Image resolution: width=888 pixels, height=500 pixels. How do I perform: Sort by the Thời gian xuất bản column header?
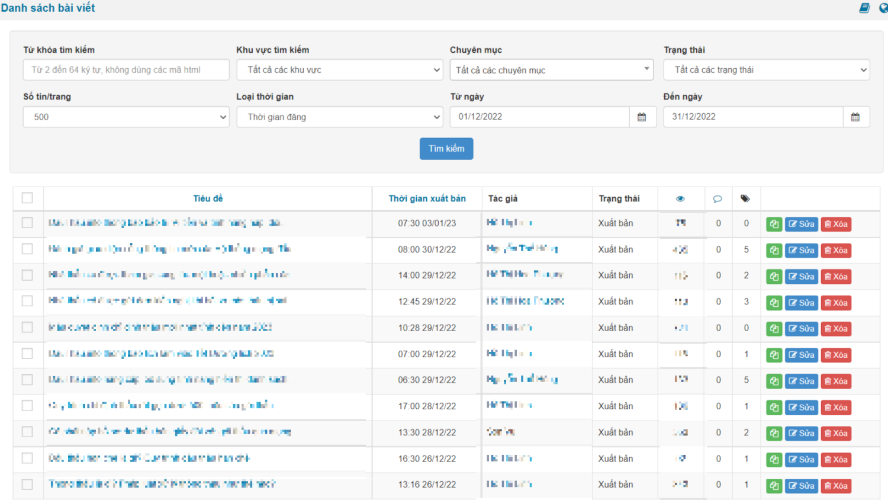(x=427, y=198)
